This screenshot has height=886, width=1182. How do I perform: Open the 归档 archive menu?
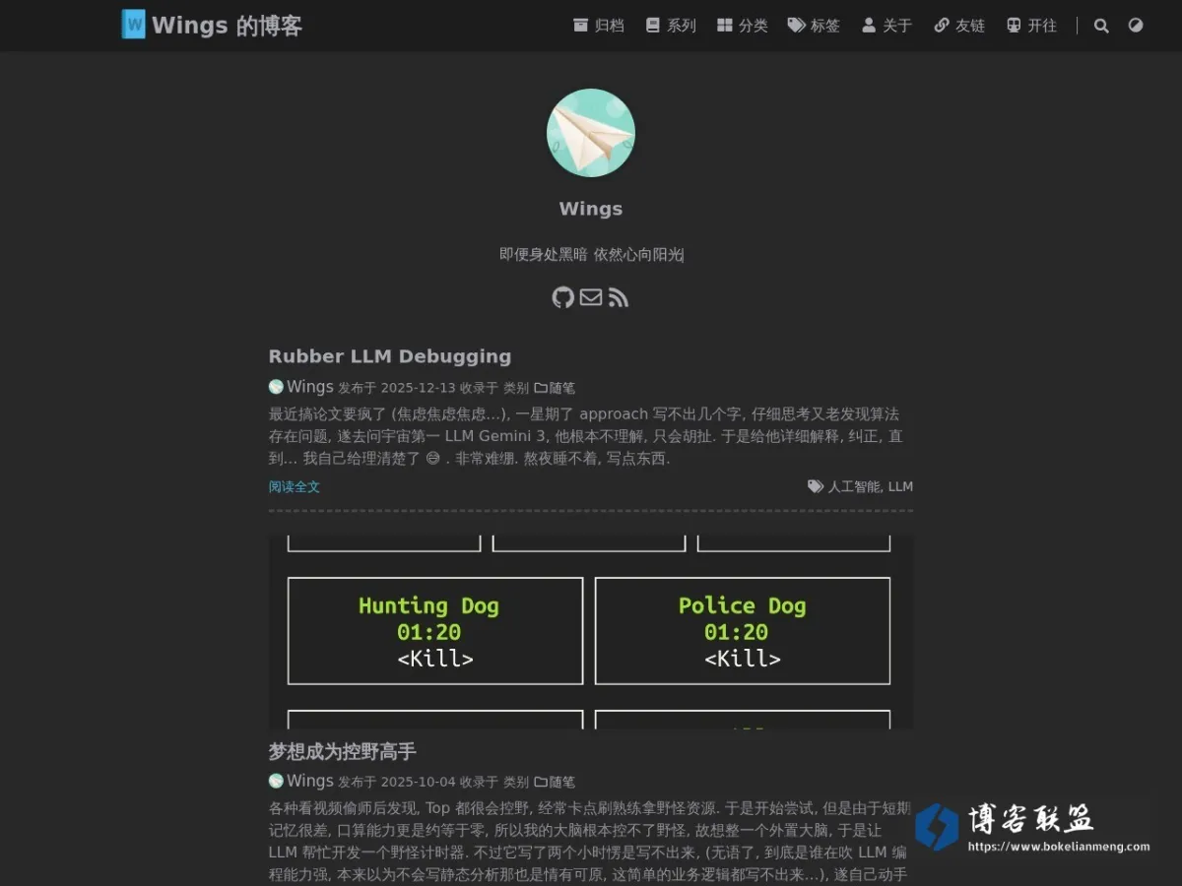pyautogui.click(x=599, y=26)
